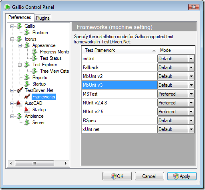Open the Mode dropdown for NUnit v2.5
The height and width of the screenshot is (190, 205).
click(191, 112)
